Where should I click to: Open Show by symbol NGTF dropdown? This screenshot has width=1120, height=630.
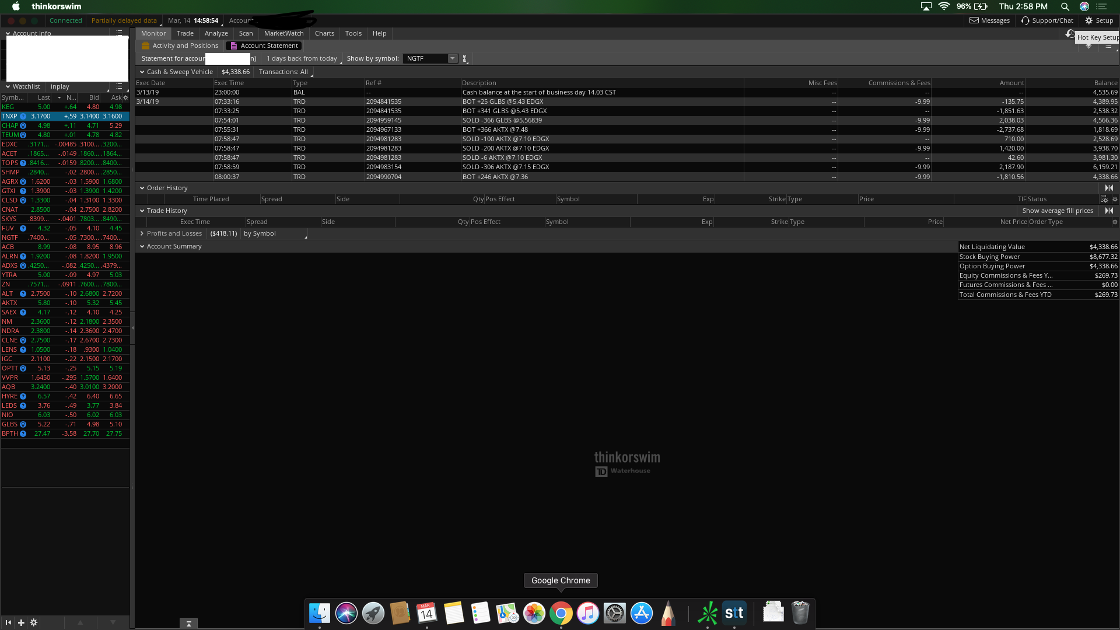point(452,58)
